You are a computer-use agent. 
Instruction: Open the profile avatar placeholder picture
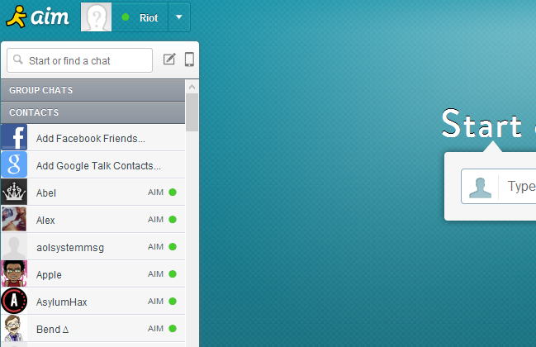pyautogui.click(x=97, y=17)
